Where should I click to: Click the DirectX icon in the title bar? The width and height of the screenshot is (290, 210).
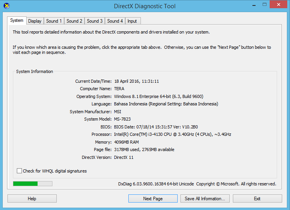tap(7, 6)
